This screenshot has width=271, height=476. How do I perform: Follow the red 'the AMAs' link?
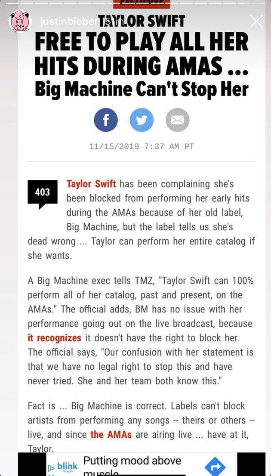click(111, 434)
